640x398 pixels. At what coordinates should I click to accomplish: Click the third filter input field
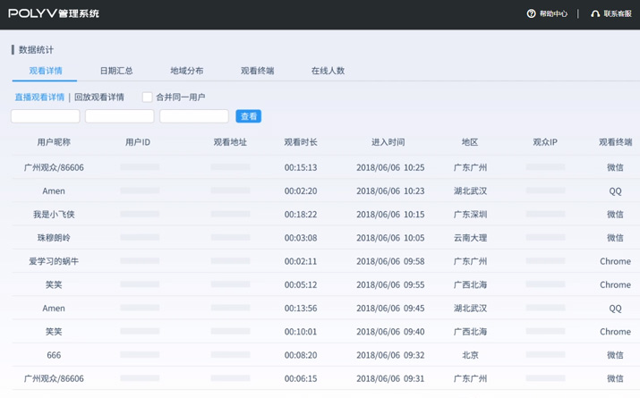point(194,116)
